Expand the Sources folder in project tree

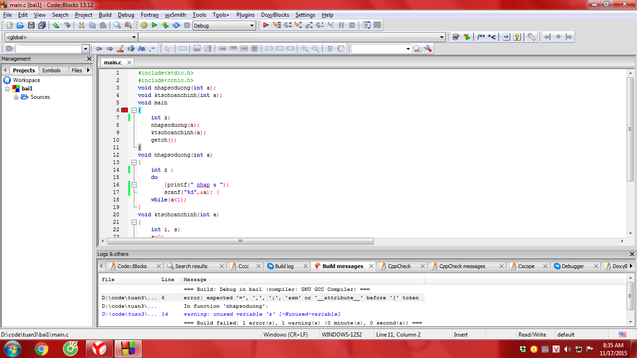click(16, 97)
